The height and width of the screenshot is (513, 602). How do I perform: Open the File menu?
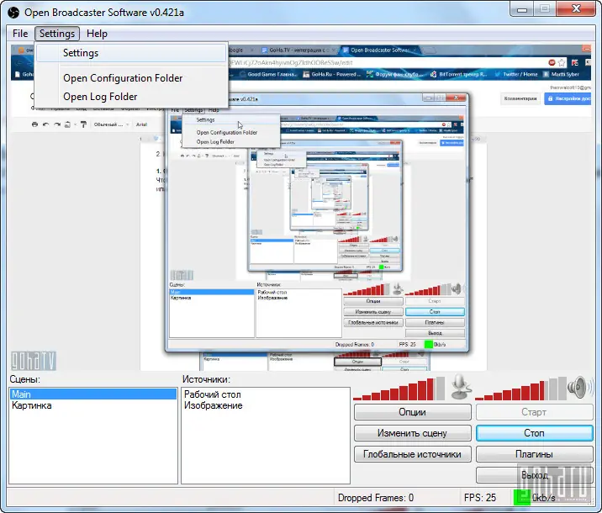(20, 34)
